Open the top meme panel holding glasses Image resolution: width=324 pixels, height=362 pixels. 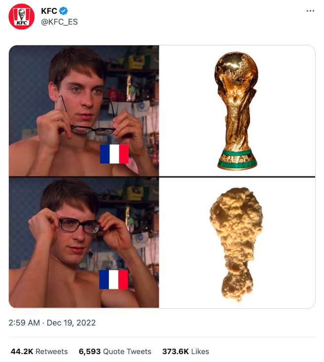[84, 111]
